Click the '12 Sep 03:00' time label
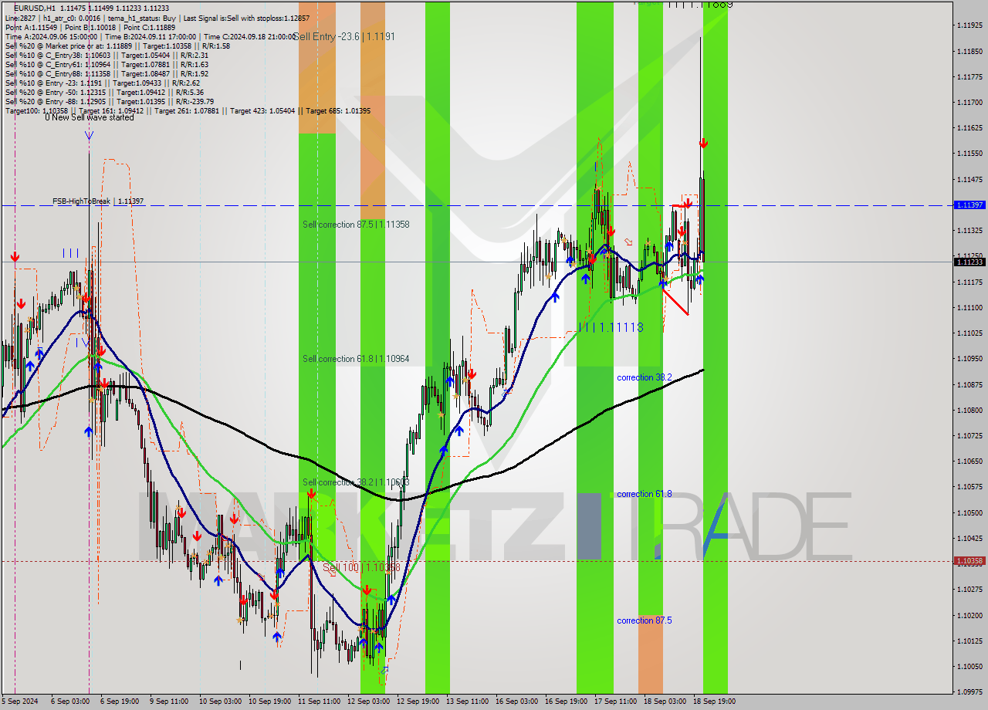This screenshot has width=988, height=710. point(368,702)
